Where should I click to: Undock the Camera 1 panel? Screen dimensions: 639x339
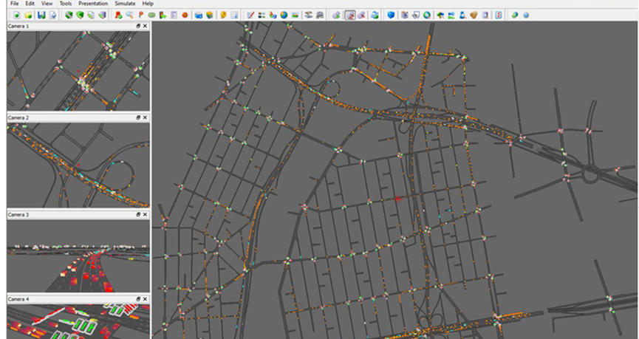coord(138,26)
